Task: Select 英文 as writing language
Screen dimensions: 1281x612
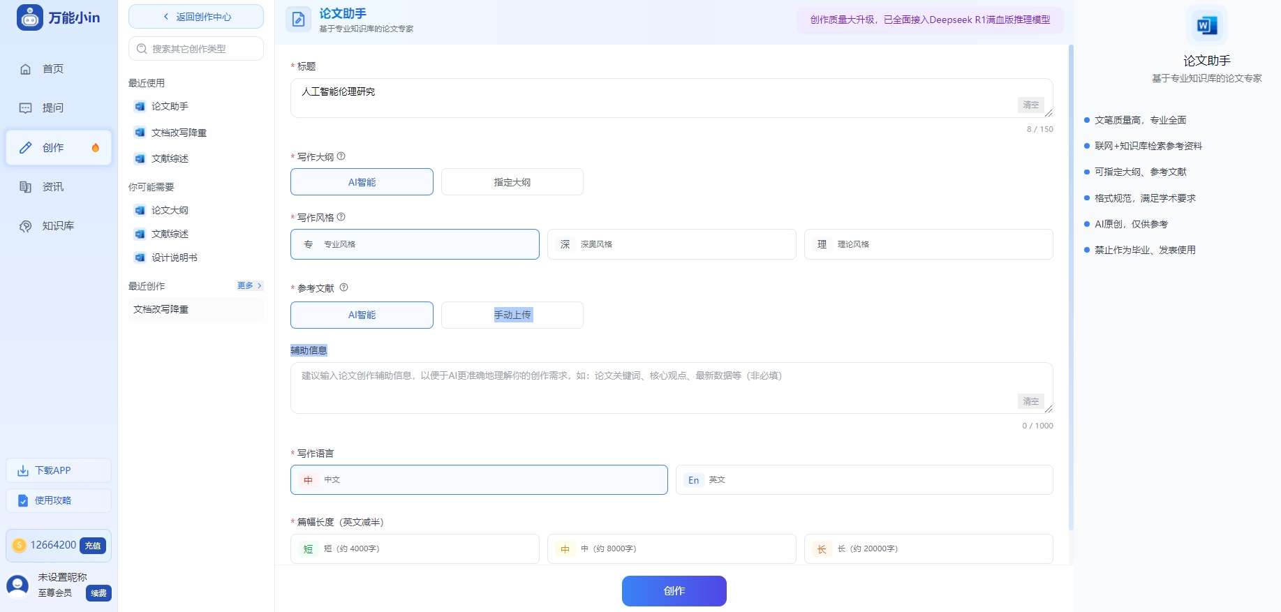Action: (864, 480)
